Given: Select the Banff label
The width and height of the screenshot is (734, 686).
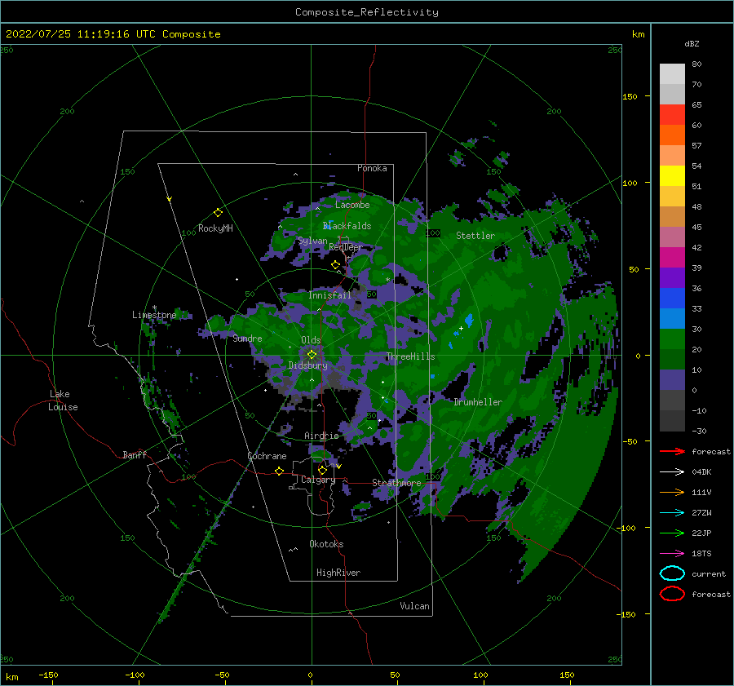Looking at the screenshot, I should click(135, 454).
